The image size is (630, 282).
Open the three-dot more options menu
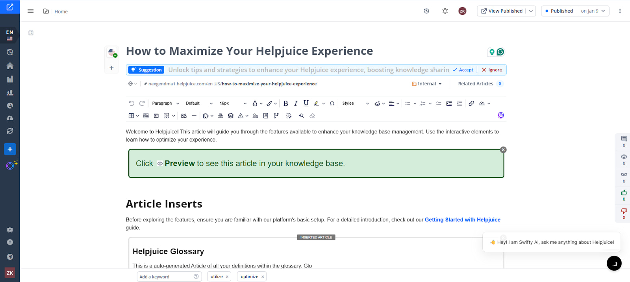(x=620, y=11)
